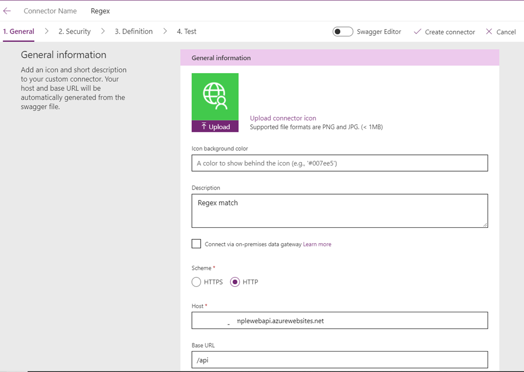Click the 'Scheme' label
Image resolution: width=524 pixels, height=372 pixels.
tap(202, 268)
